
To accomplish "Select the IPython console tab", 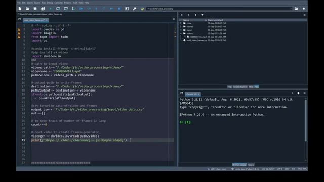I will pos(239,165).
